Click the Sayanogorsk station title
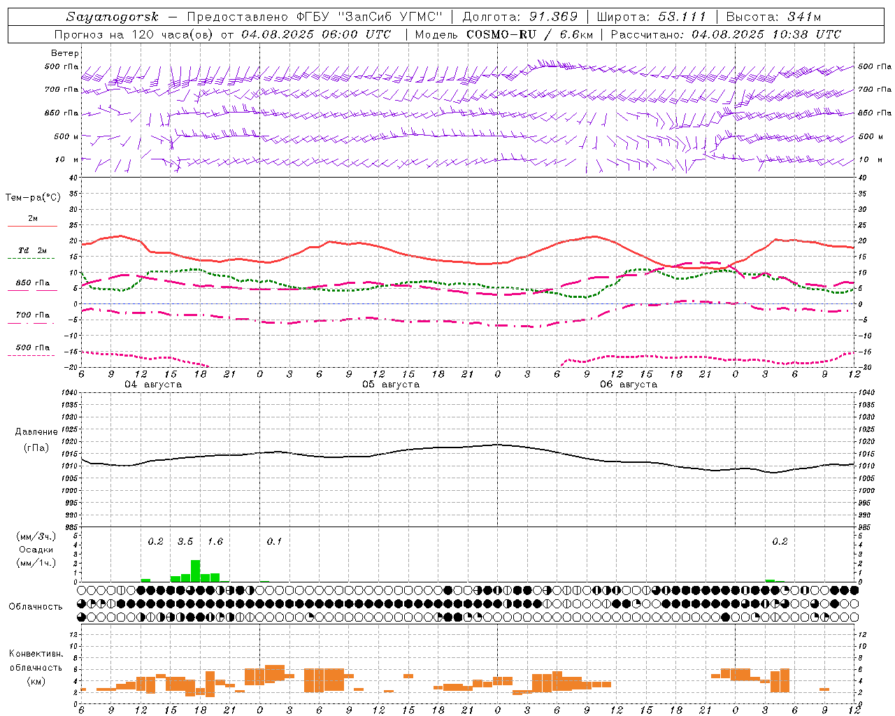895x716 pixels. pyautogui.click(x=113, y=17)
